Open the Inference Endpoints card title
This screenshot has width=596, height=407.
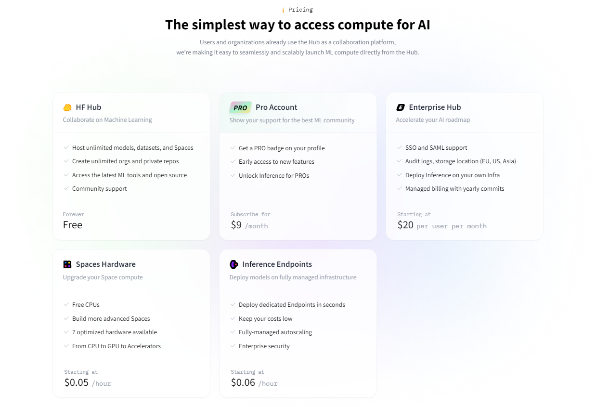[277, 264]
